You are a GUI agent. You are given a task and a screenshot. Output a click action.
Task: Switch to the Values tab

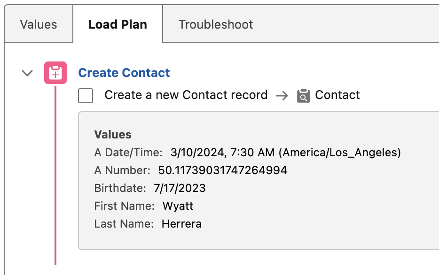39,24
